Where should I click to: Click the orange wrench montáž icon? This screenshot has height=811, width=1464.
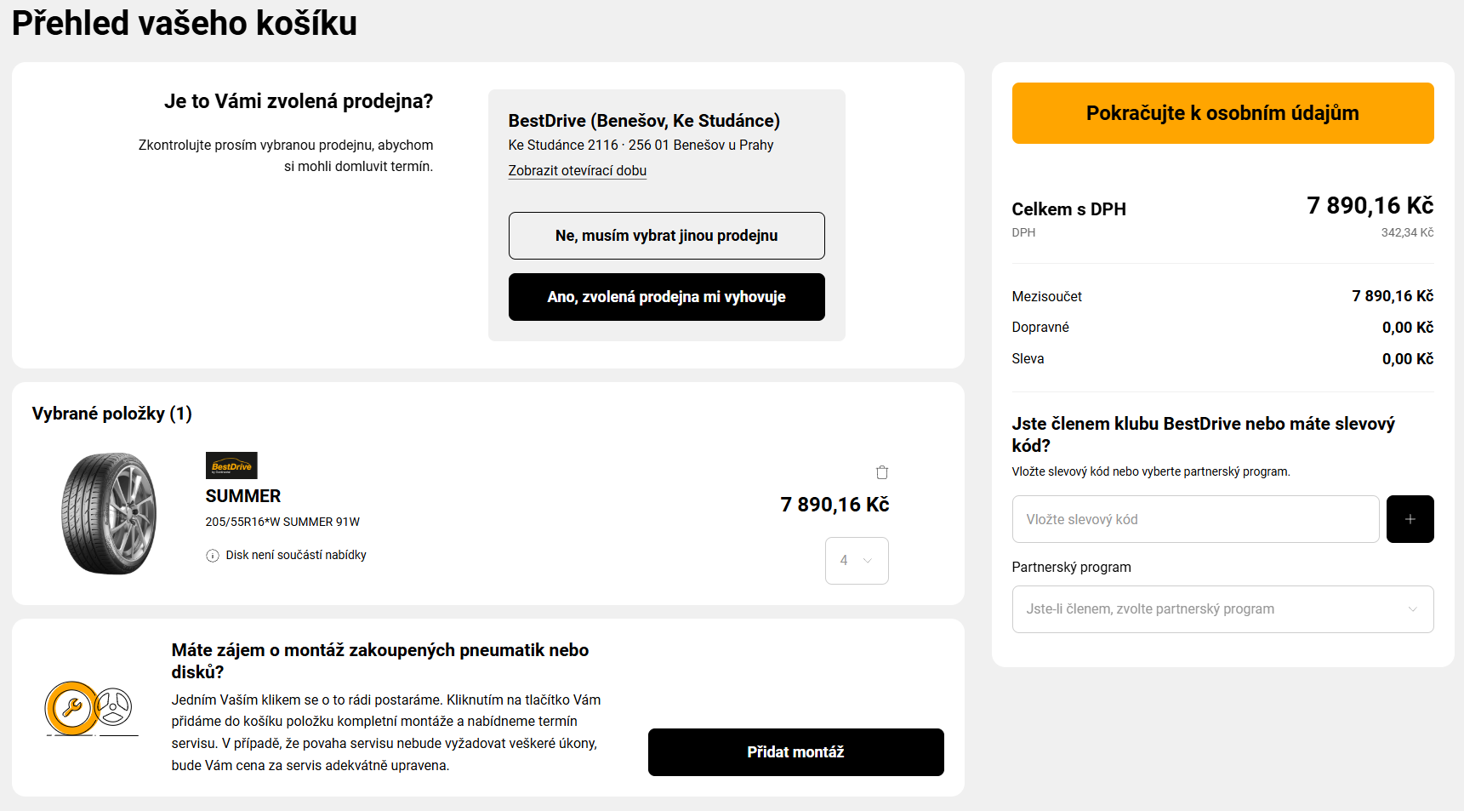pyautogui.click(x=71, y=707)
